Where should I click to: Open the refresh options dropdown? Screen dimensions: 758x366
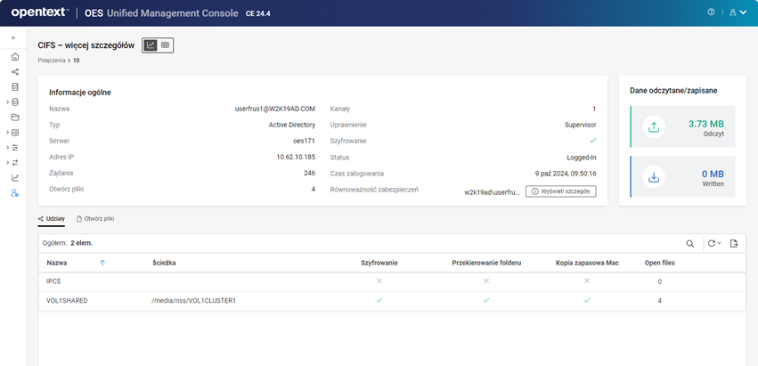(x=713, y=243)
